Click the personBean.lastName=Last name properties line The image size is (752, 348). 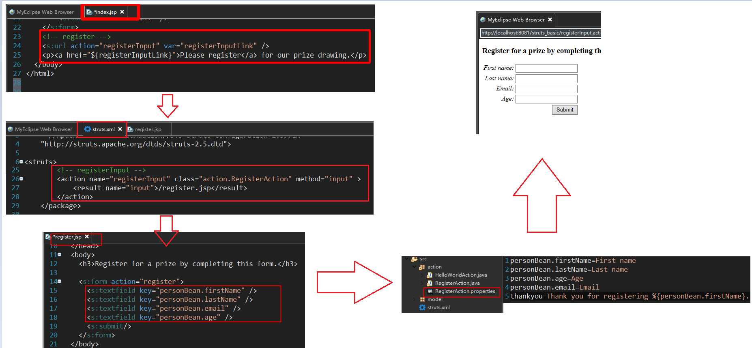click(x=569, y=269)
